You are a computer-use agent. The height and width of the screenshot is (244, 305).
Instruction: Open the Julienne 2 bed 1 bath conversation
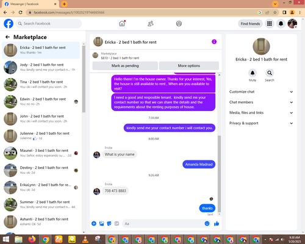click(x=41, y=136)
